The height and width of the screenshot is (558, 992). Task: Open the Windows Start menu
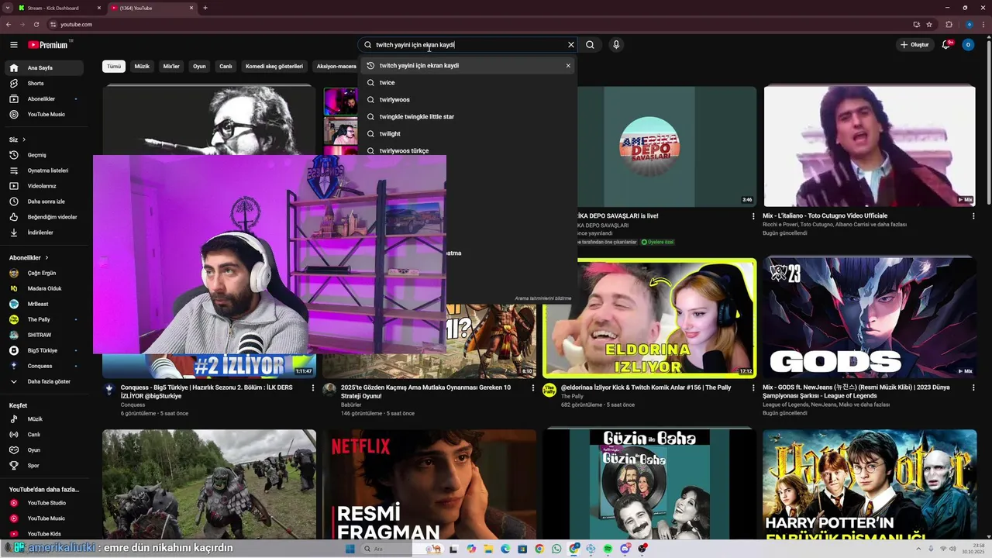point(350,549)
